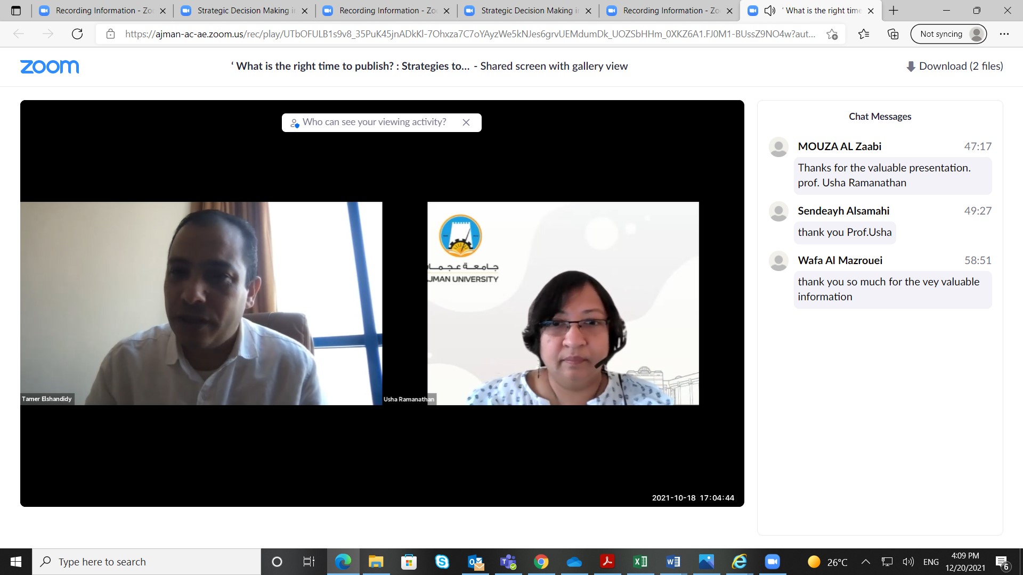Viewport: 1023px width, 575px height.
Task: Click the browser address bar URL
Action: (469, 34)
